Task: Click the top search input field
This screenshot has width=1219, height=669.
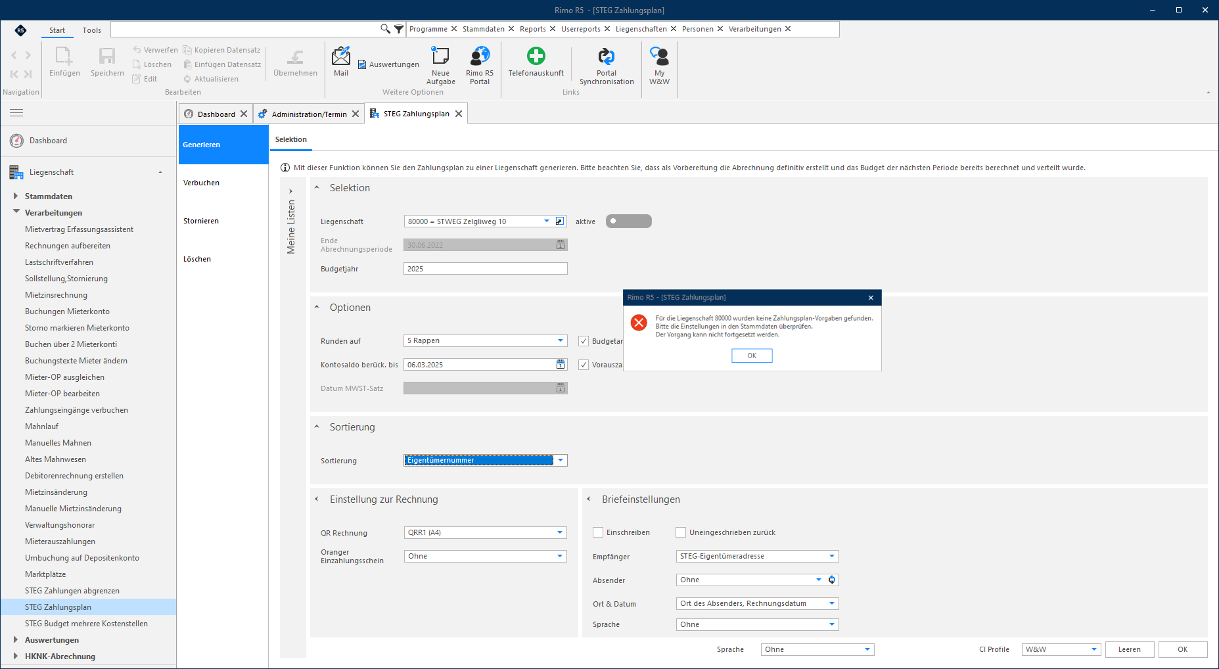Action: coord(245,29)
